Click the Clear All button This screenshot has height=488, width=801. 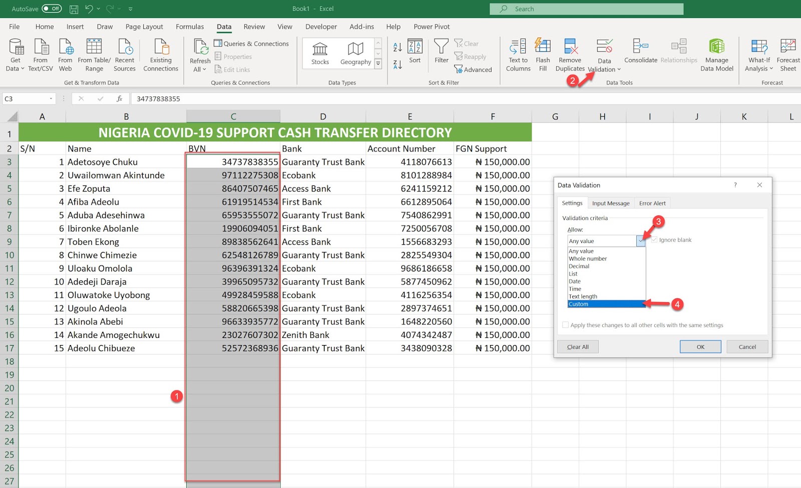click(x=577, y=346)
